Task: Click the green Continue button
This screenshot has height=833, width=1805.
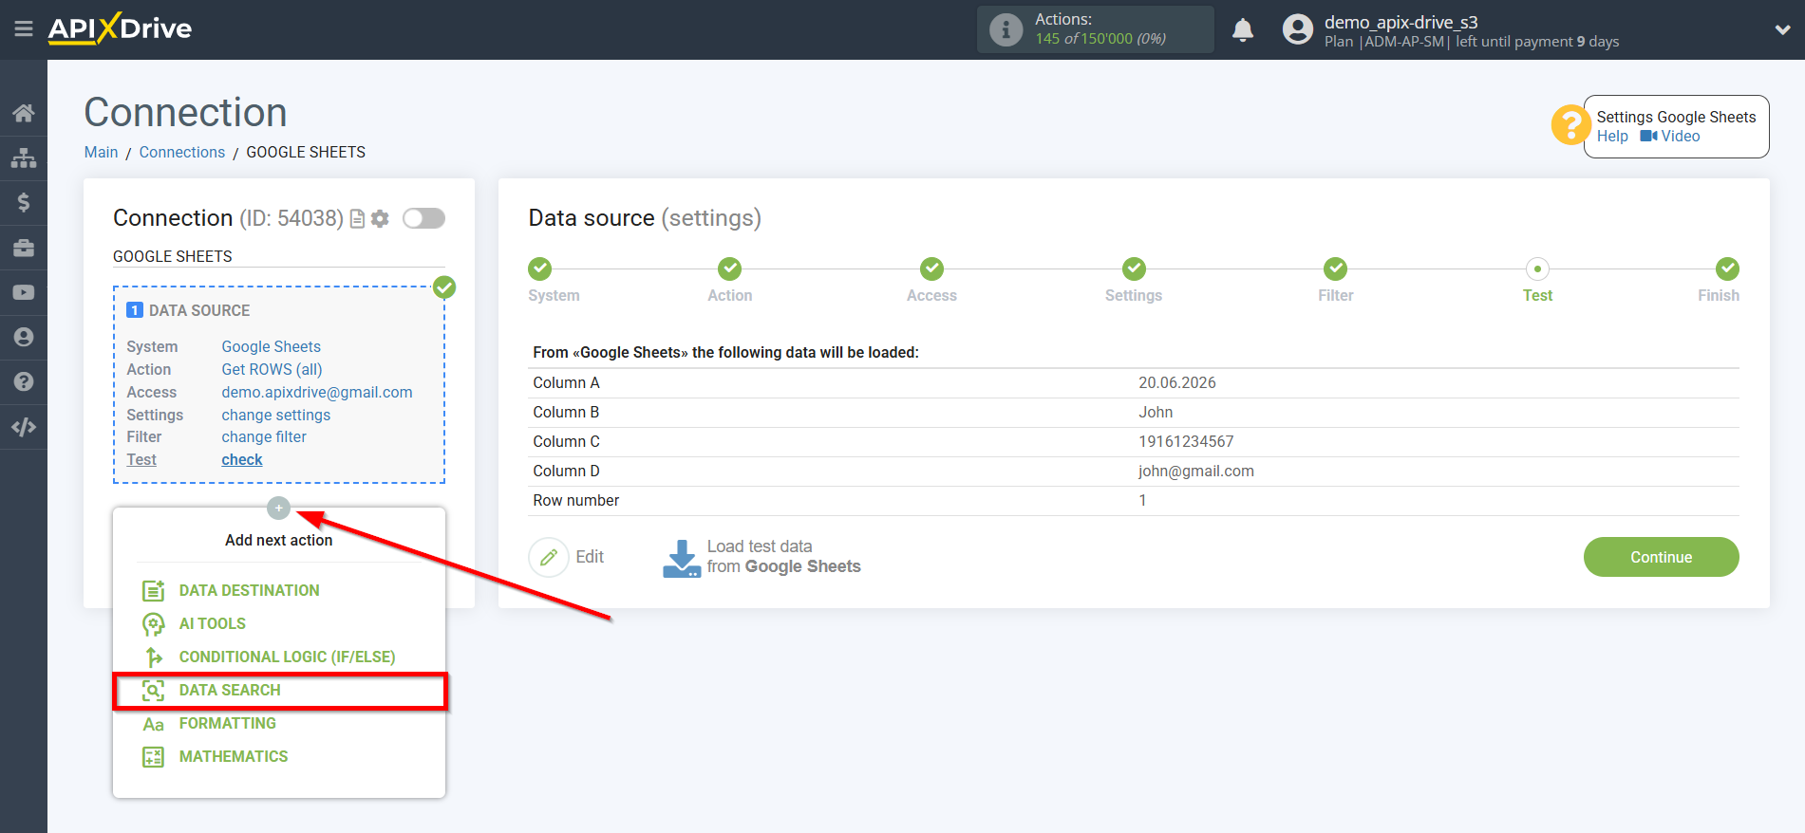Action: [x=1661, y=557]
